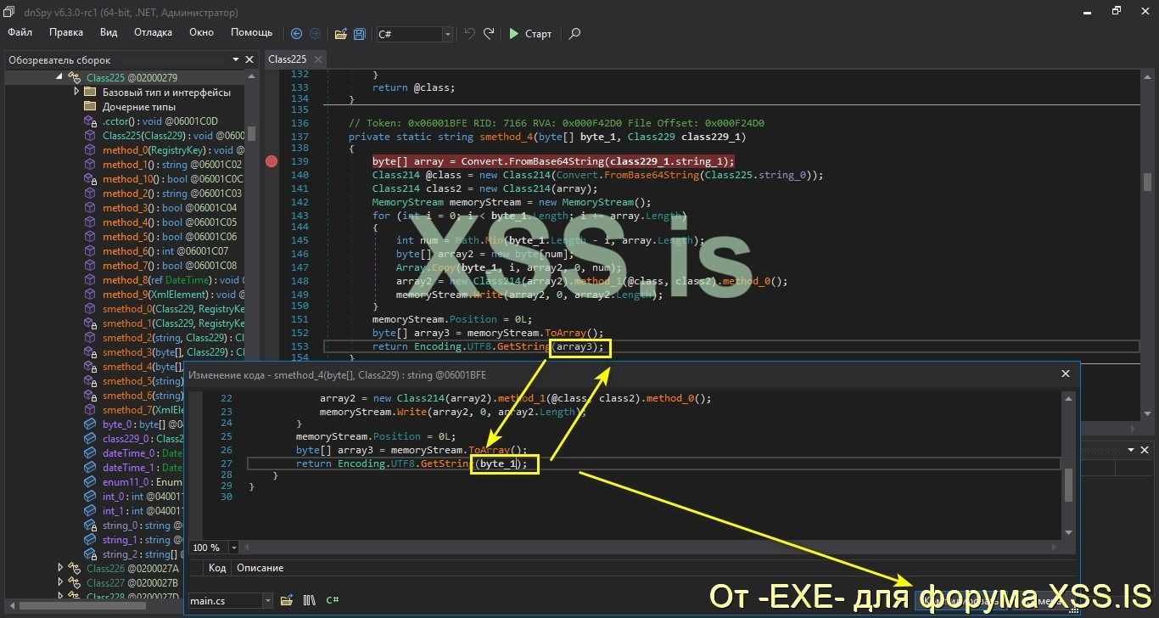The height and width of the screenshot is (618, 1159).
Task: Undo the last action in the toolbar
Action: click(x=470, y=34)
